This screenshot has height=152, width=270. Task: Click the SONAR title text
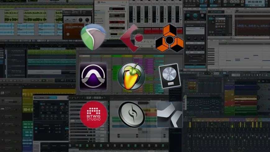[x=190, y=5]
